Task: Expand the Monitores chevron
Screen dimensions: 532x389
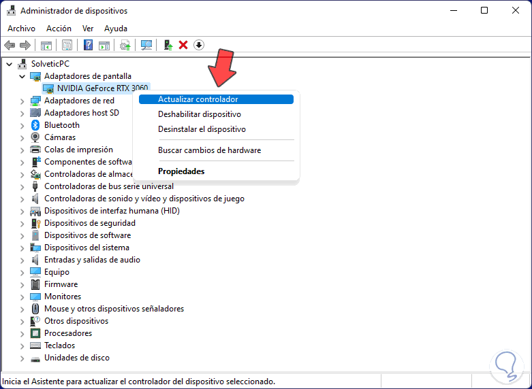Action: click(x=22, y=297)
